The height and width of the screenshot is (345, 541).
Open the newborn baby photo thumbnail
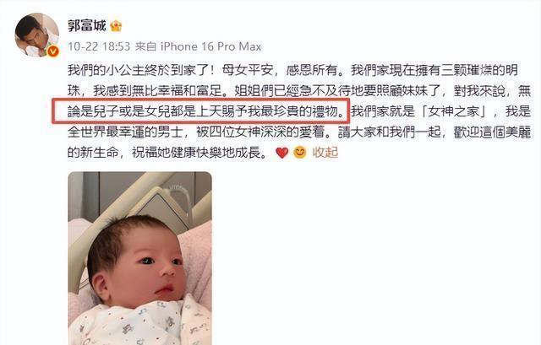139,258
